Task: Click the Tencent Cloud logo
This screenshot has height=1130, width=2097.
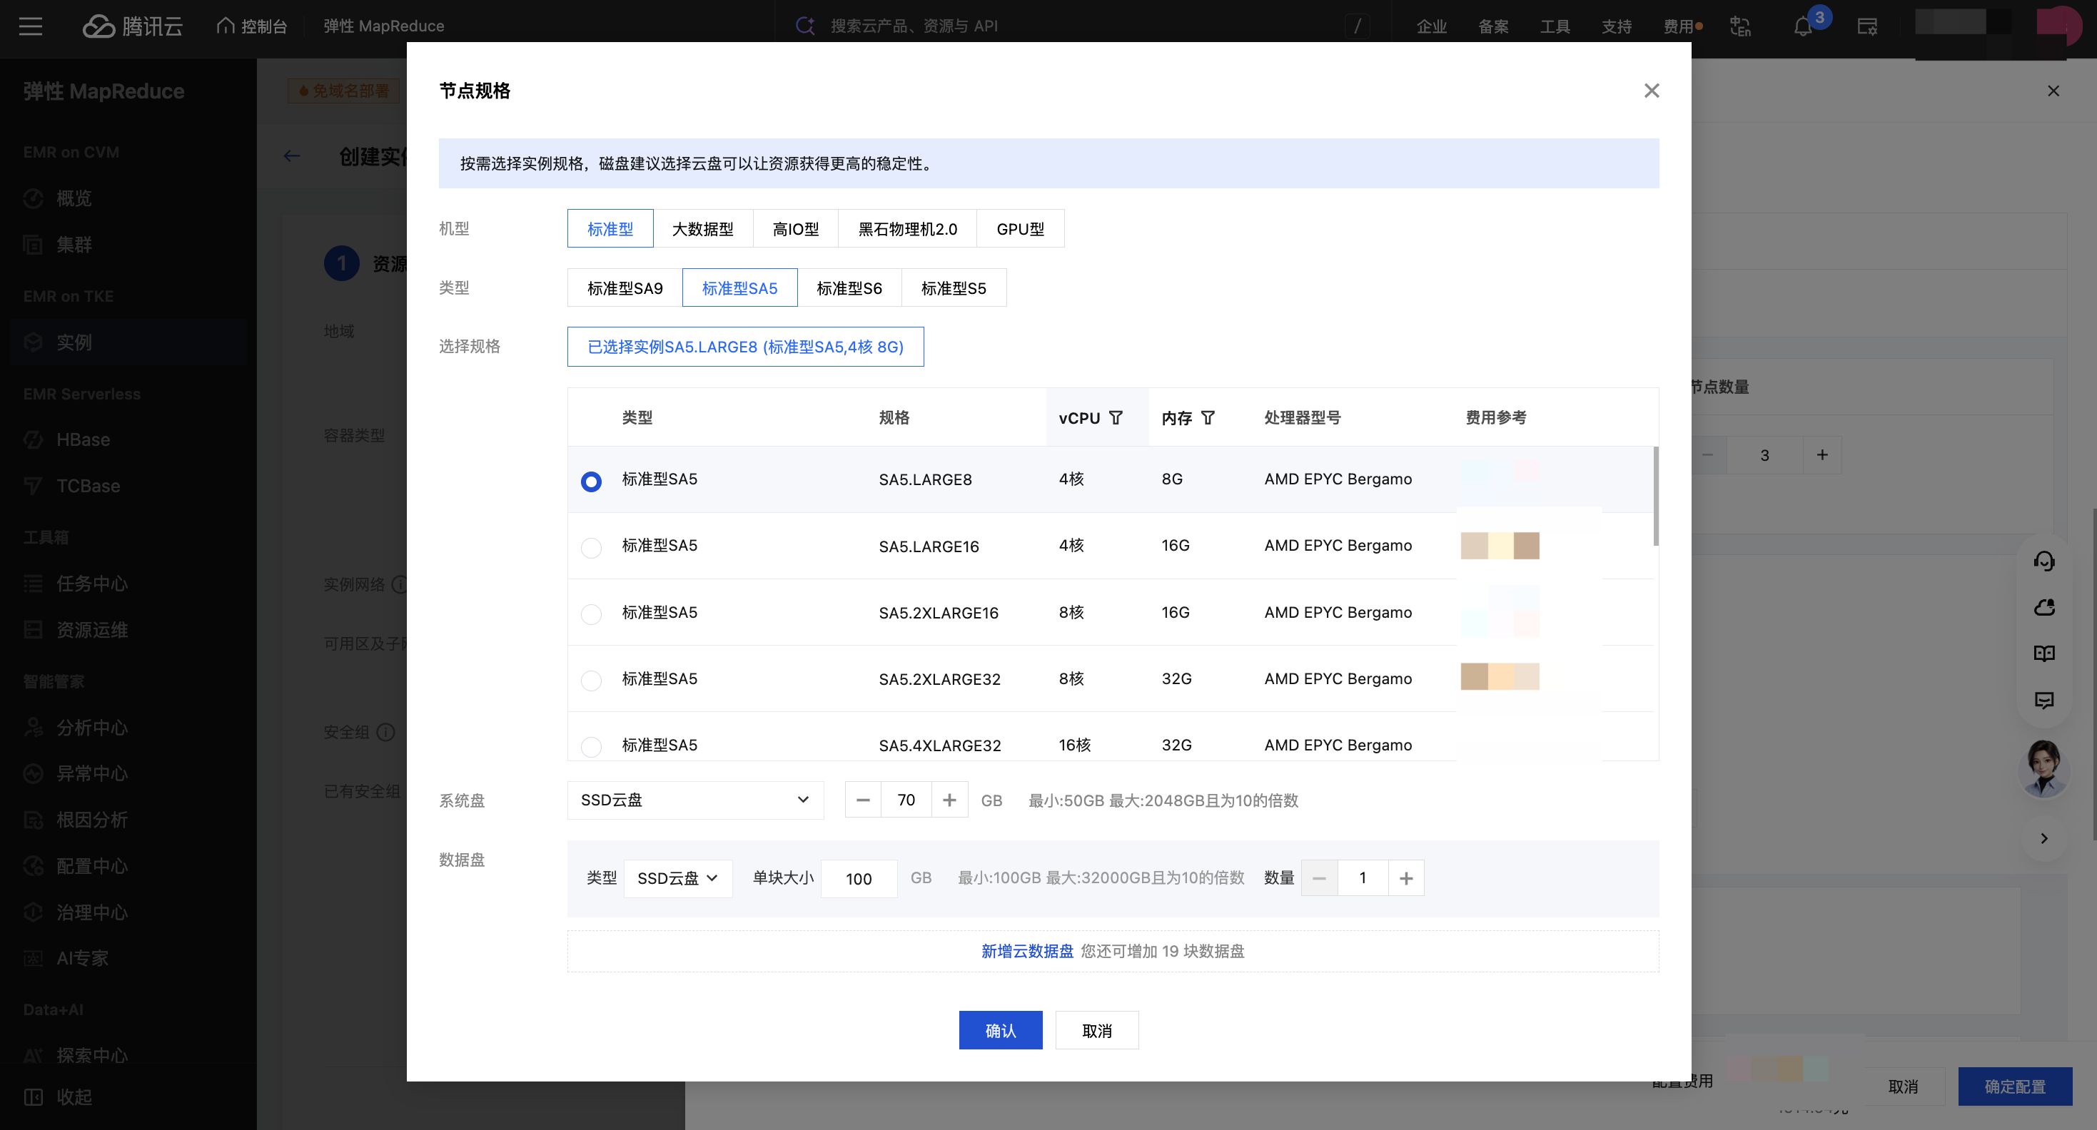Action: click(133, 26)
